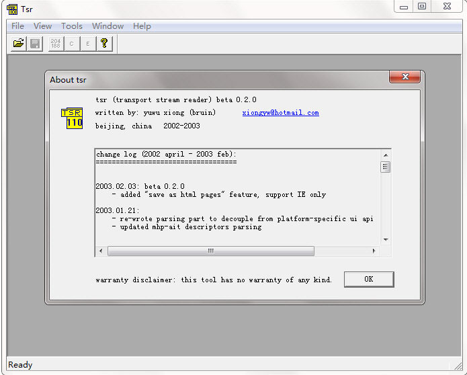
Task: Click change log scroll up arrow
Action: 386,155
